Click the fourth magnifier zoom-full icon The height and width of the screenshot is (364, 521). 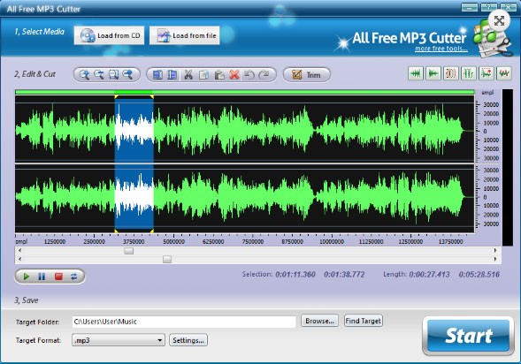(x=128, y=75)
